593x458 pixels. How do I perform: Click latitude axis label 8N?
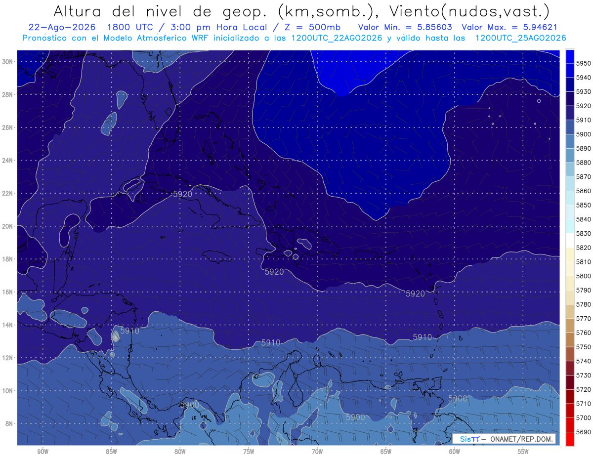point(9,423)
